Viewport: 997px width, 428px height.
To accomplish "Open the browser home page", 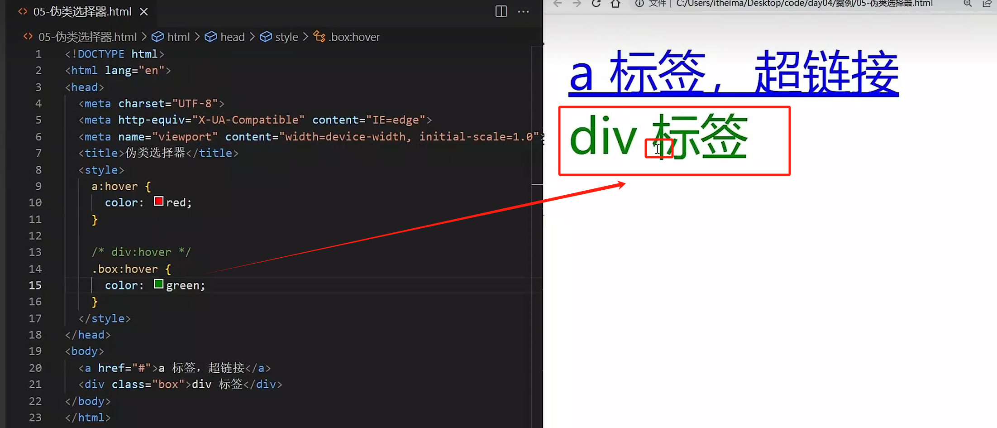I will point(615,4).
